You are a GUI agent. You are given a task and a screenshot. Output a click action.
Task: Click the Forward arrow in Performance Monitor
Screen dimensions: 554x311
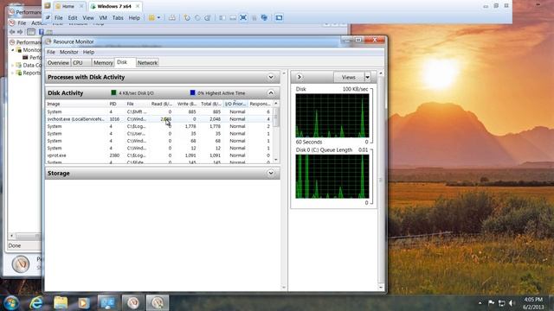point(20,32)
